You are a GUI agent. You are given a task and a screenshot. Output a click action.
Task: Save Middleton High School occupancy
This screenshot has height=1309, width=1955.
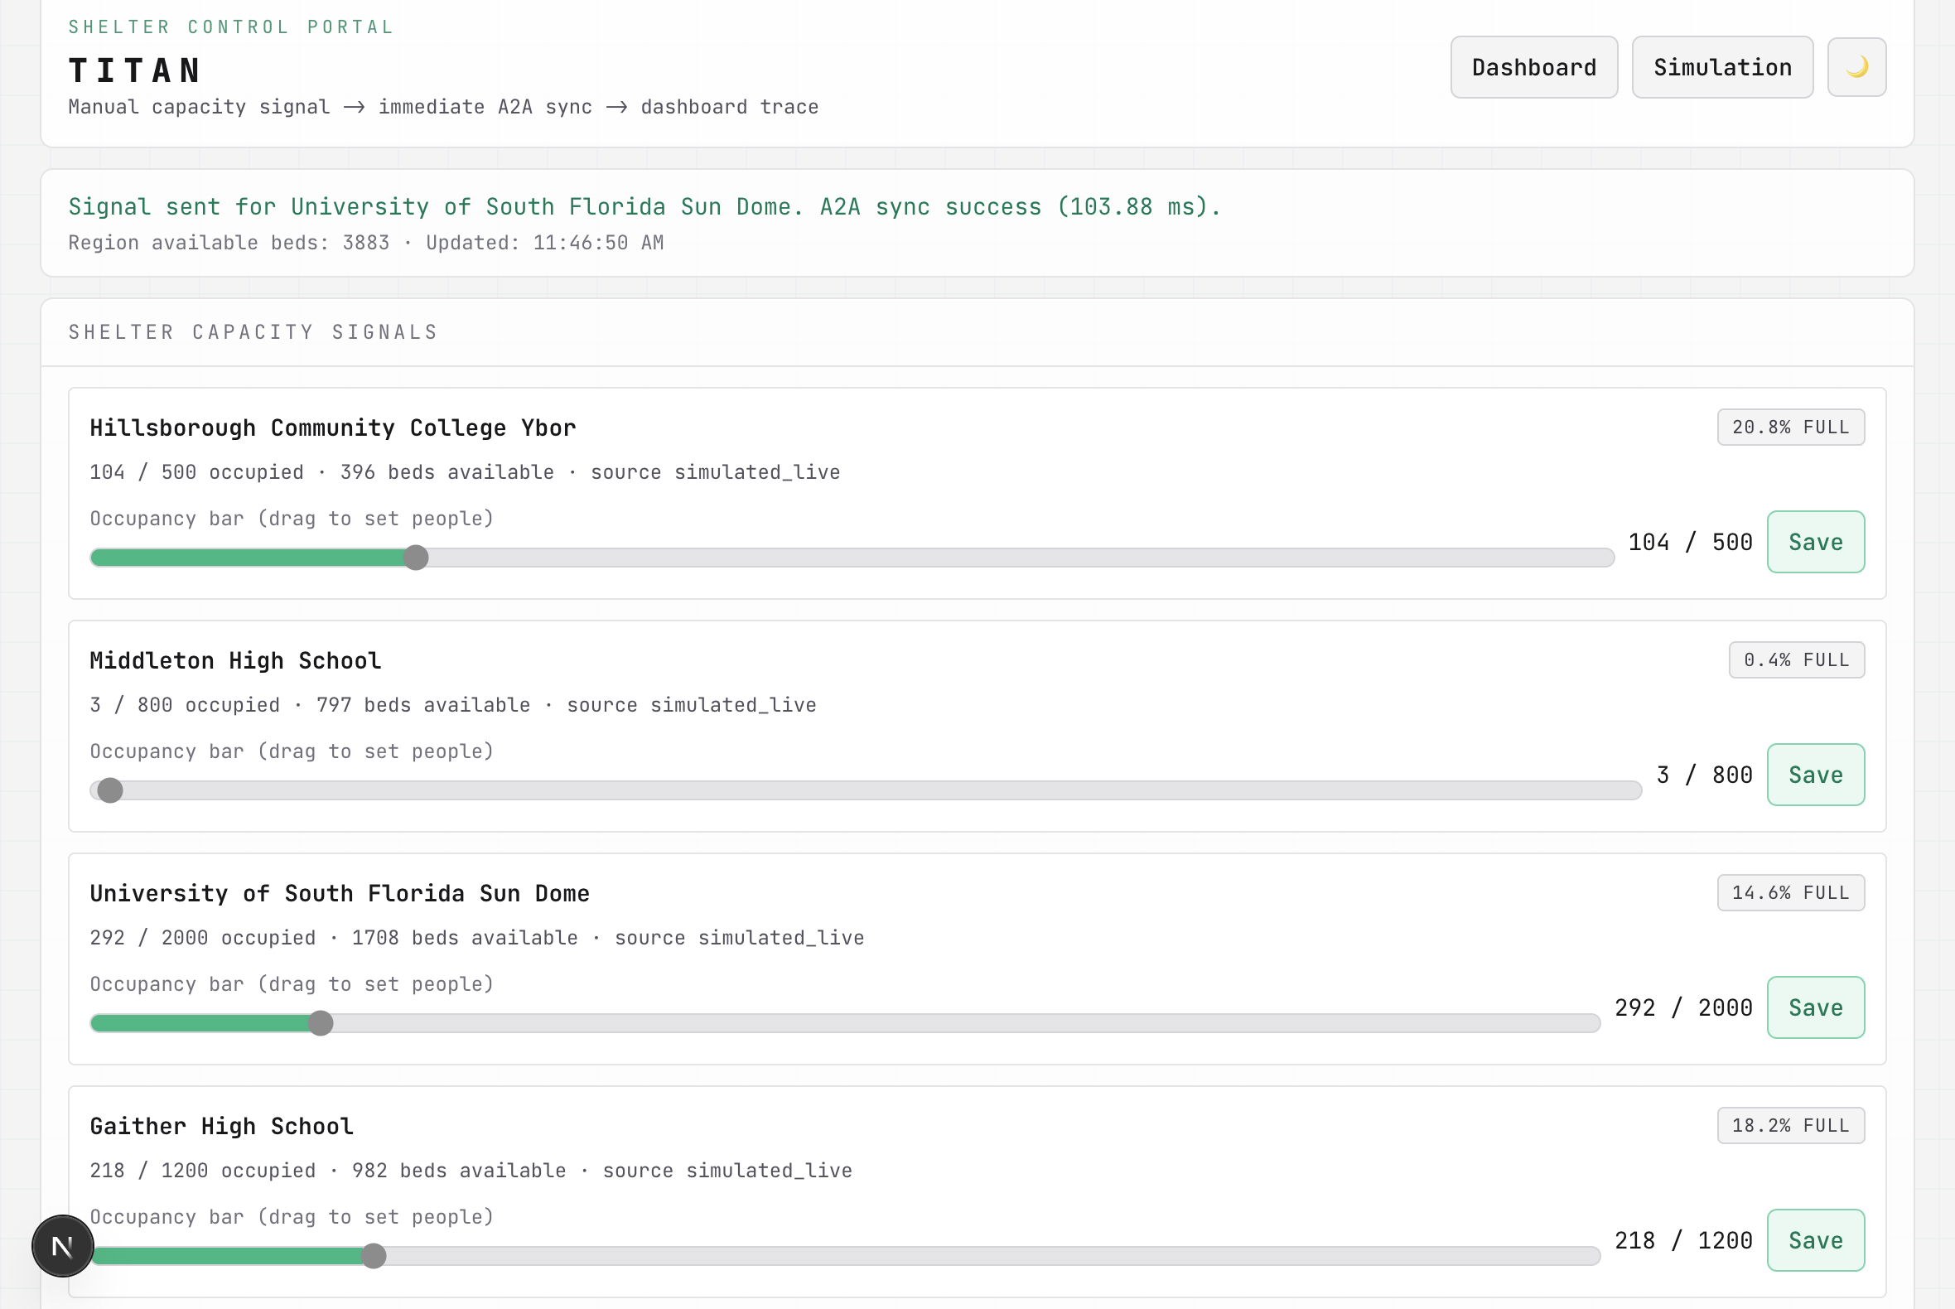tap(1815, 775)
